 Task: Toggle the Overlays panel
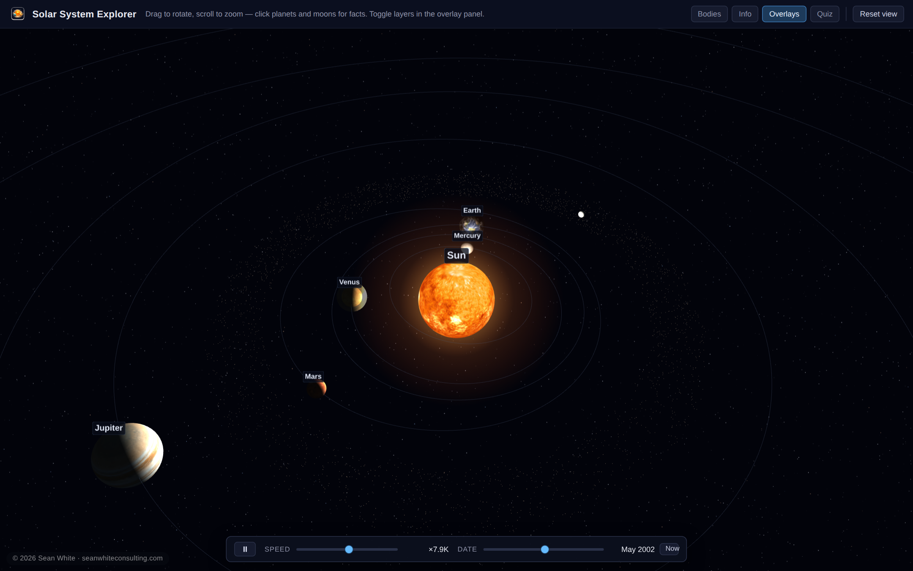tap(784, 14)
